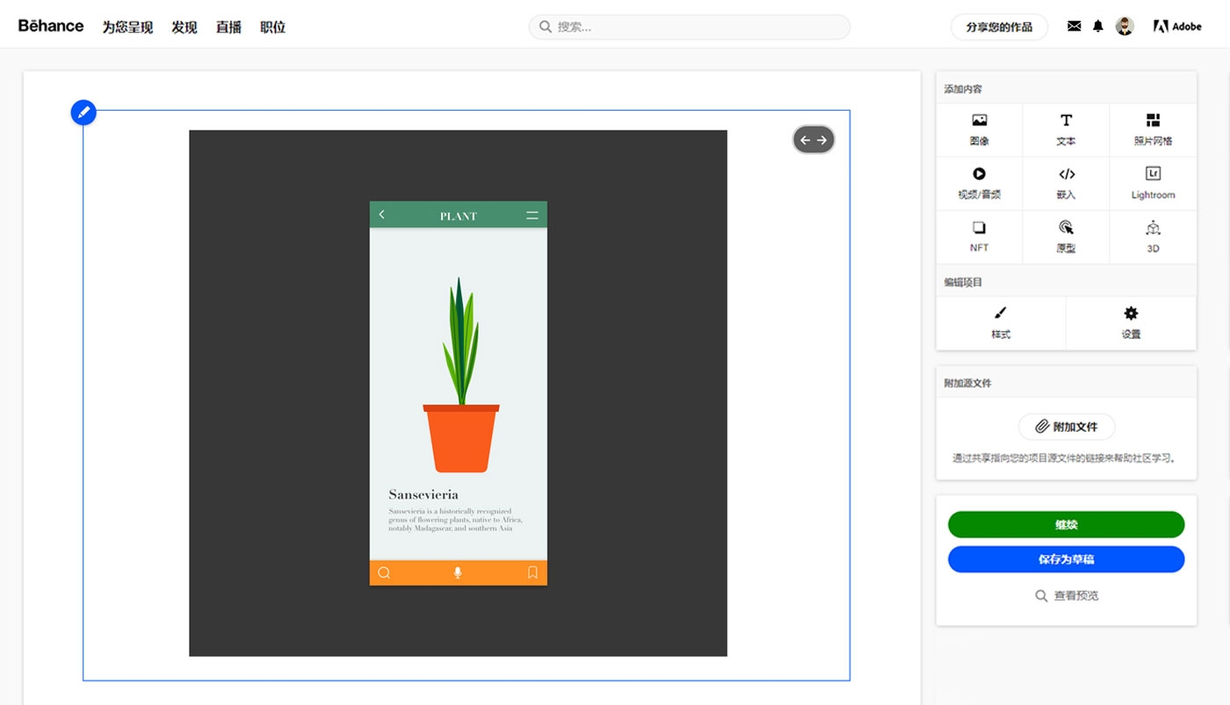This screenshot has width=1230, height=705.
Task: Open project settings gear
Action: pyautogui.click(x=1131, y=322)
